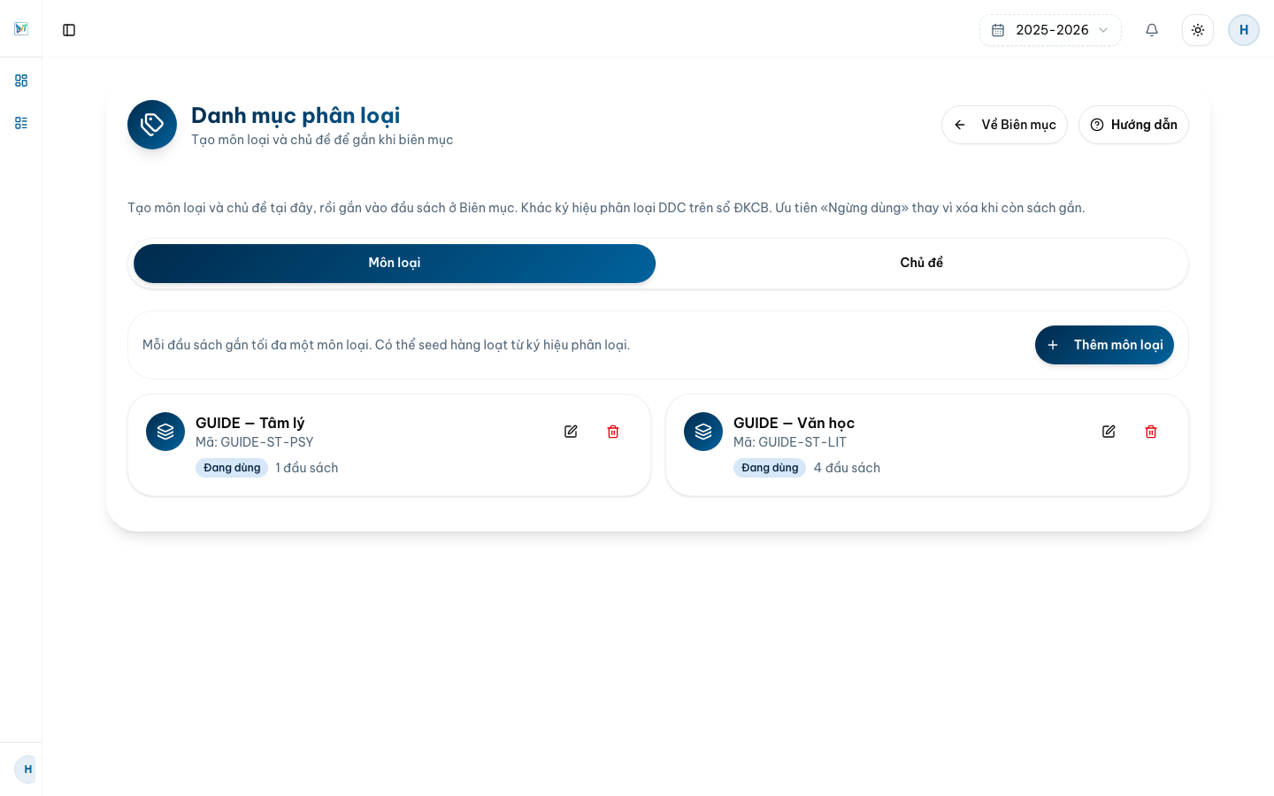The width and height of the screenshot is (1274, 796).
Task: Click the app logo in the sidebar
Action: click(x=21, y=29)
